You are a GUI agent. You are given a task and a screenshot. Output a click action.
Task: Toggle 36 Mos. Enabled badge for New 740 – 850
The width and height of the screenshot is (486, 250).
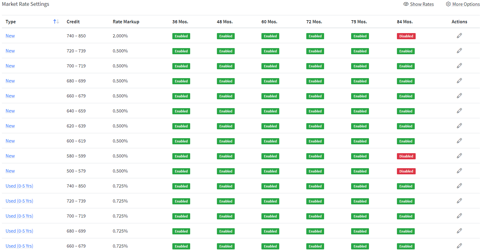pos(181,36)
